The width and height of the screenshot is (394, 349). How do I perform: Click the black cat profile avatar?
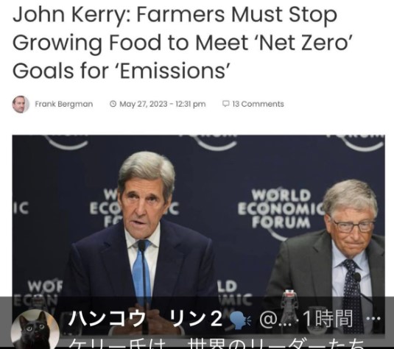(35, 329)
